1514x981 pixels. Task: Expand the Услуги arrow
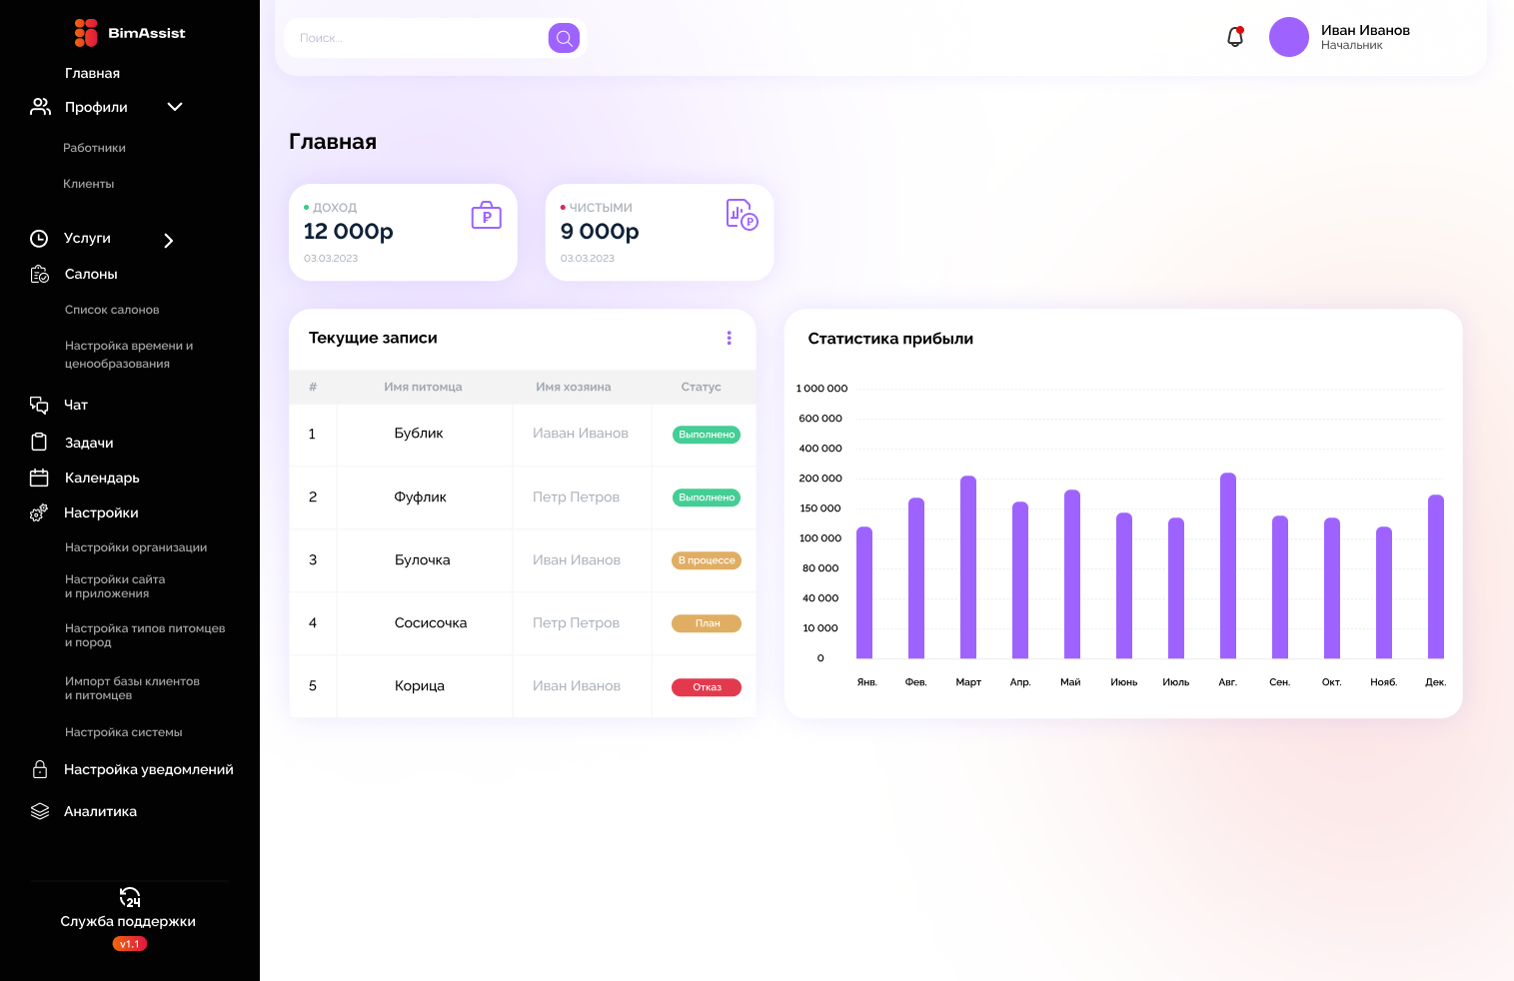click(169, 240)
